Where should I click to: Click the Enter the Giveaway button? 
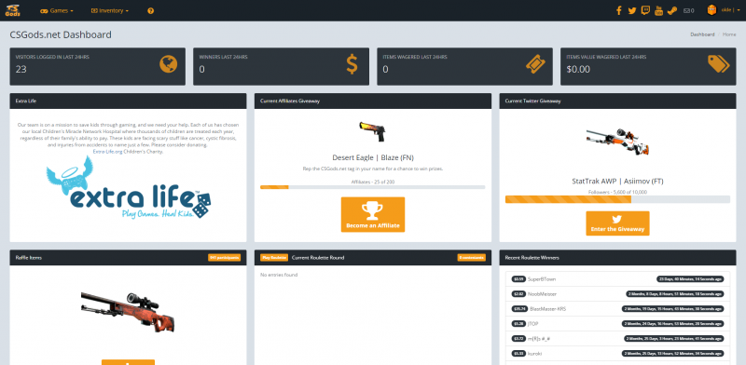(x=617, y=223)
